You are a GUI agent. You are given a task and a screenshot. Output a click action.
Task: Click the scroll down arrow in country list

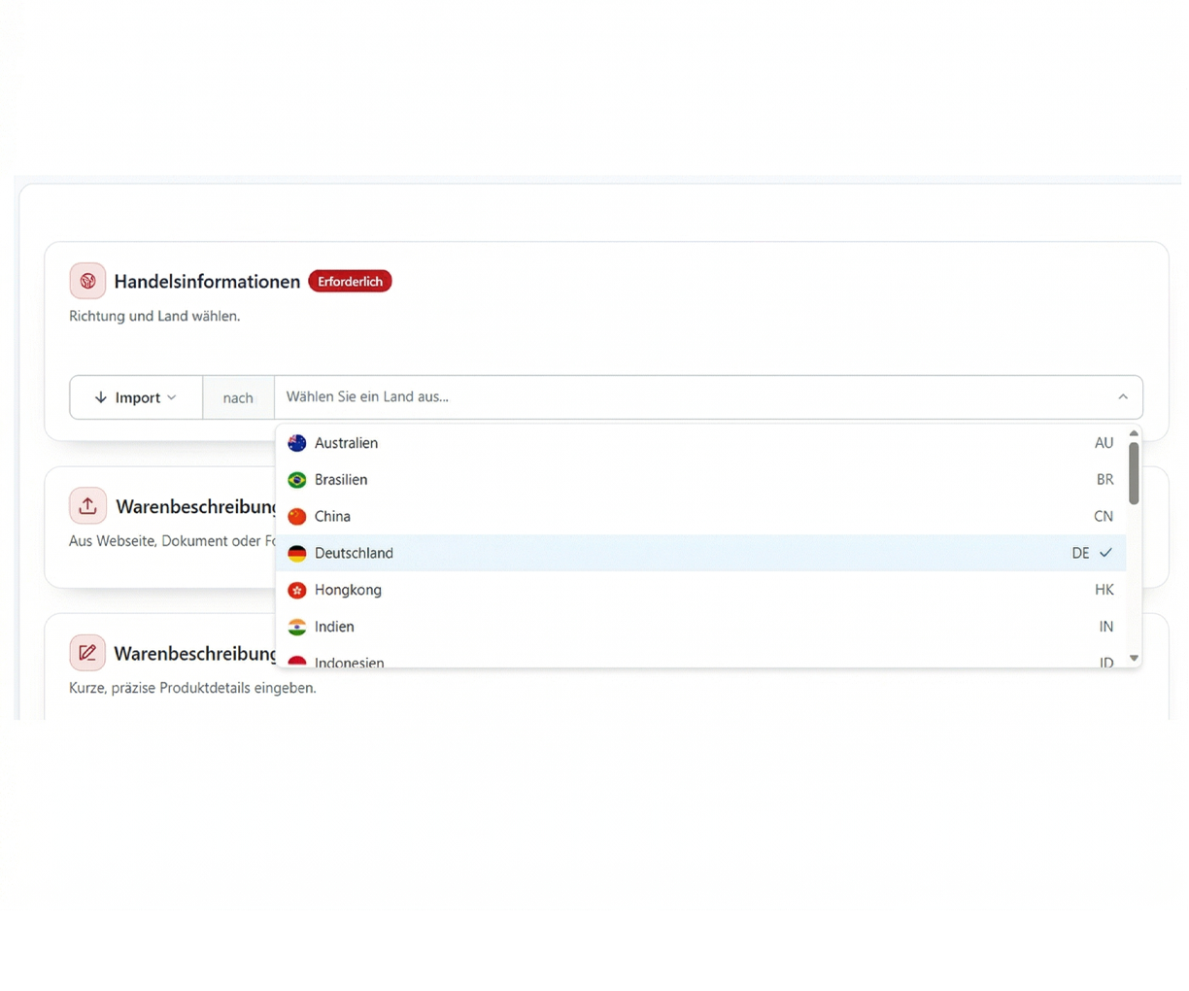click(1134, 659)
